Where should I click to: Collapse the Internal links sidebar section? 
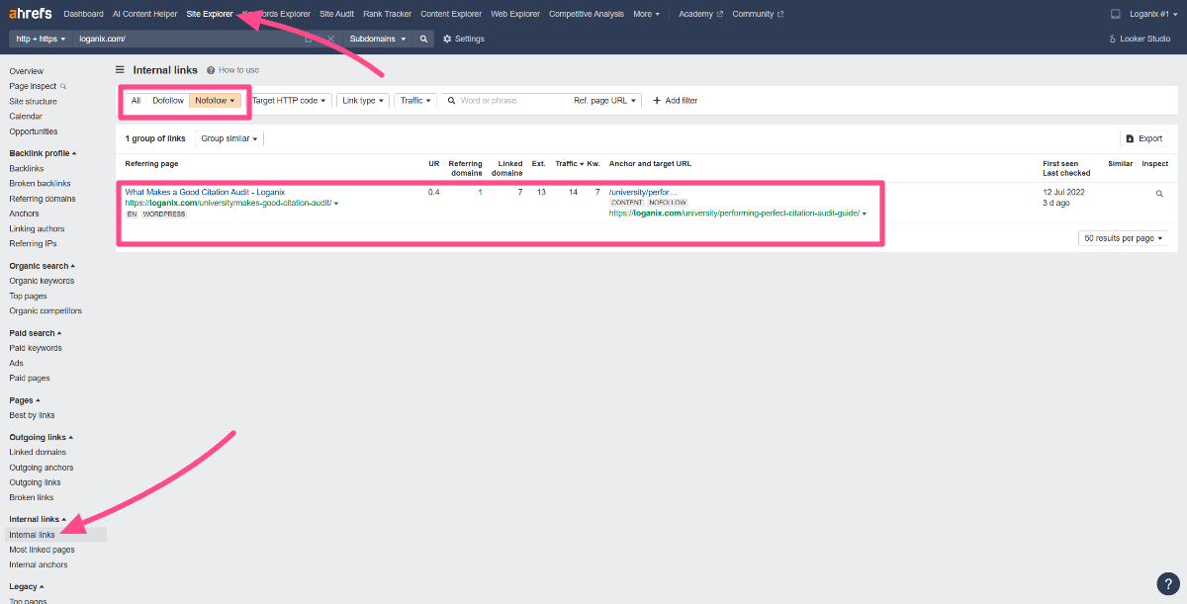pyautogui.click(x=38, y=519)
